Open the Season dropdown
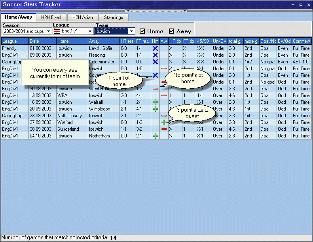This screenshot has width=313, height=242. coord(48,31)
